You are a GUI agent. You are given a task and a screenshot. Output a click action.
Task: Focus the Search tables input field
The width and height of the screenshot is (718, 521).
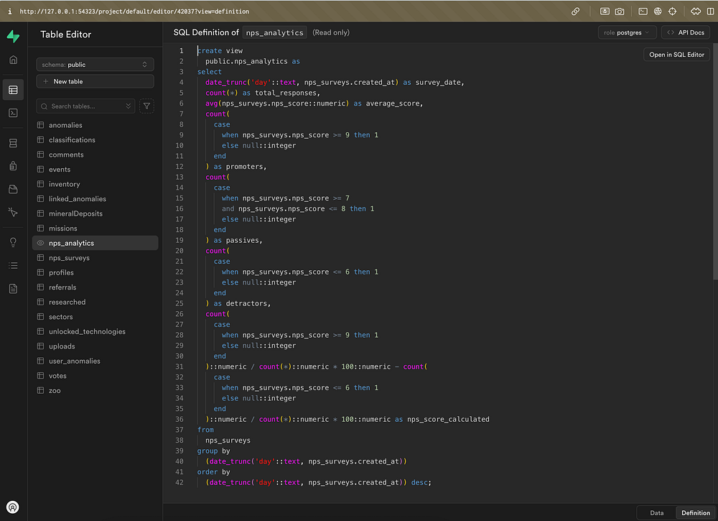point(83,106)
